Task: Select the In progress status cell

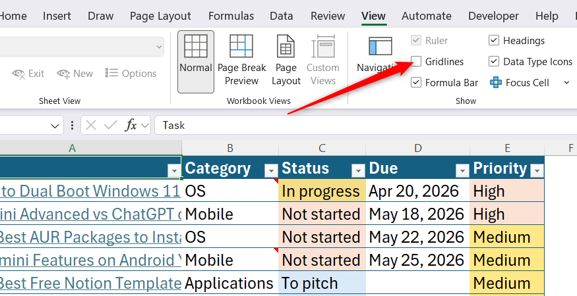Action: pos(322,191)
